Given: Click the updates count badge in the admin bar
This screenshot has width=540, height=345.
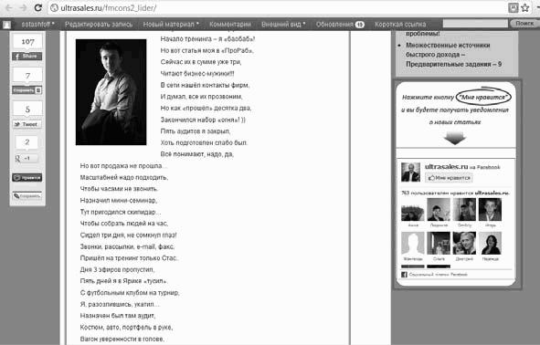Looking at the screenshot, I should coord(359,25).
